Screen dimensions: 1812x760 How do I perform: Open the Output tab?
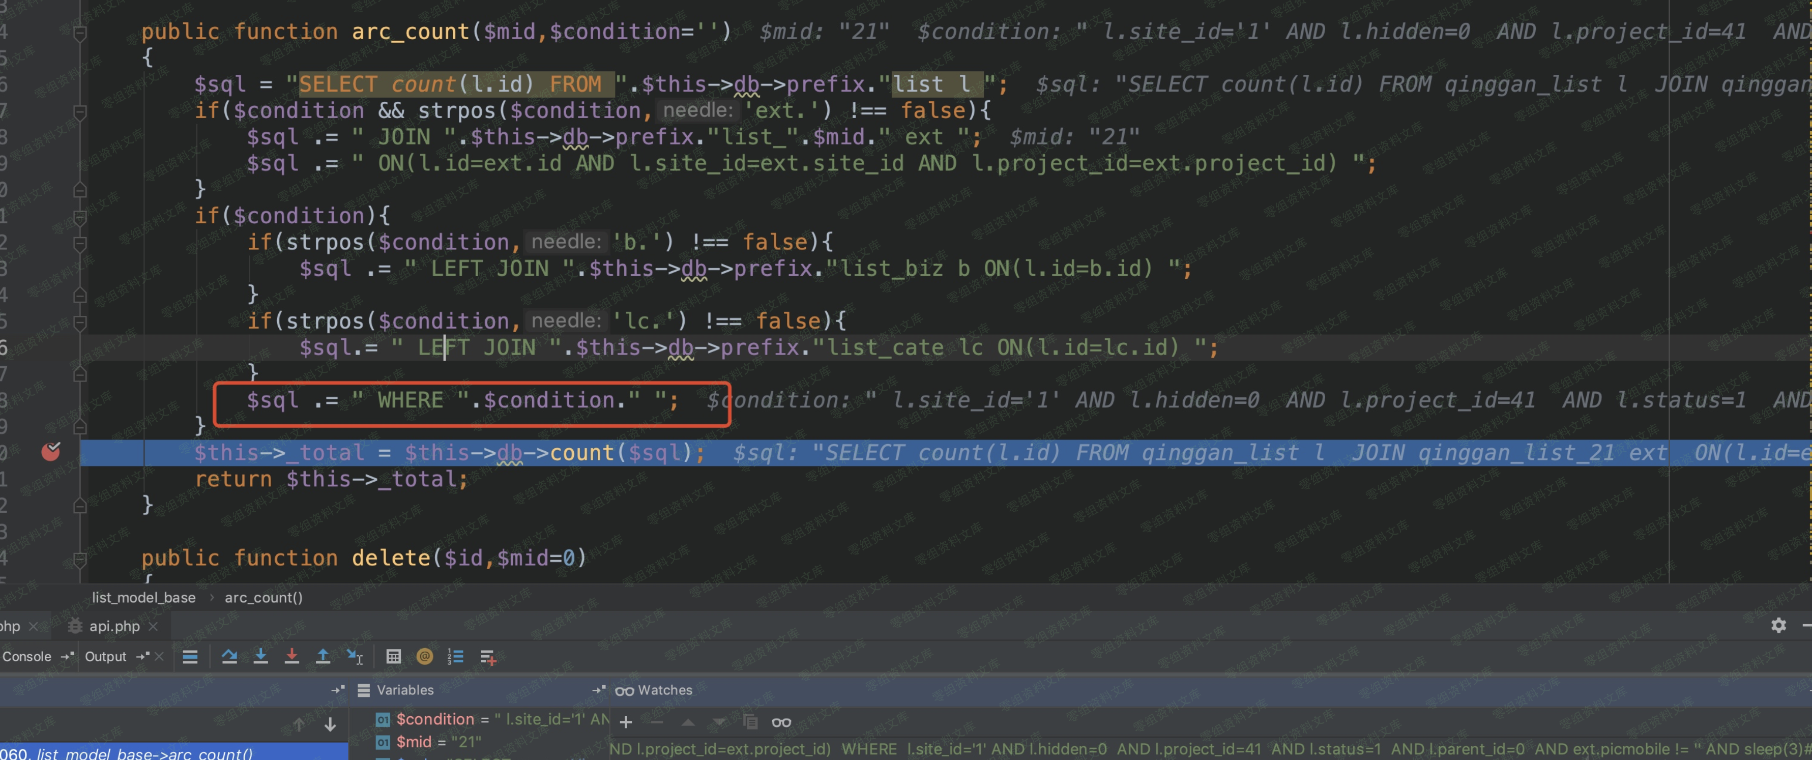[105, 657]
